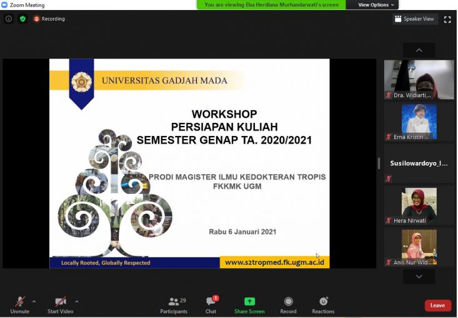
Task: Click the green encryption shield icon
Action: point(22,19)
